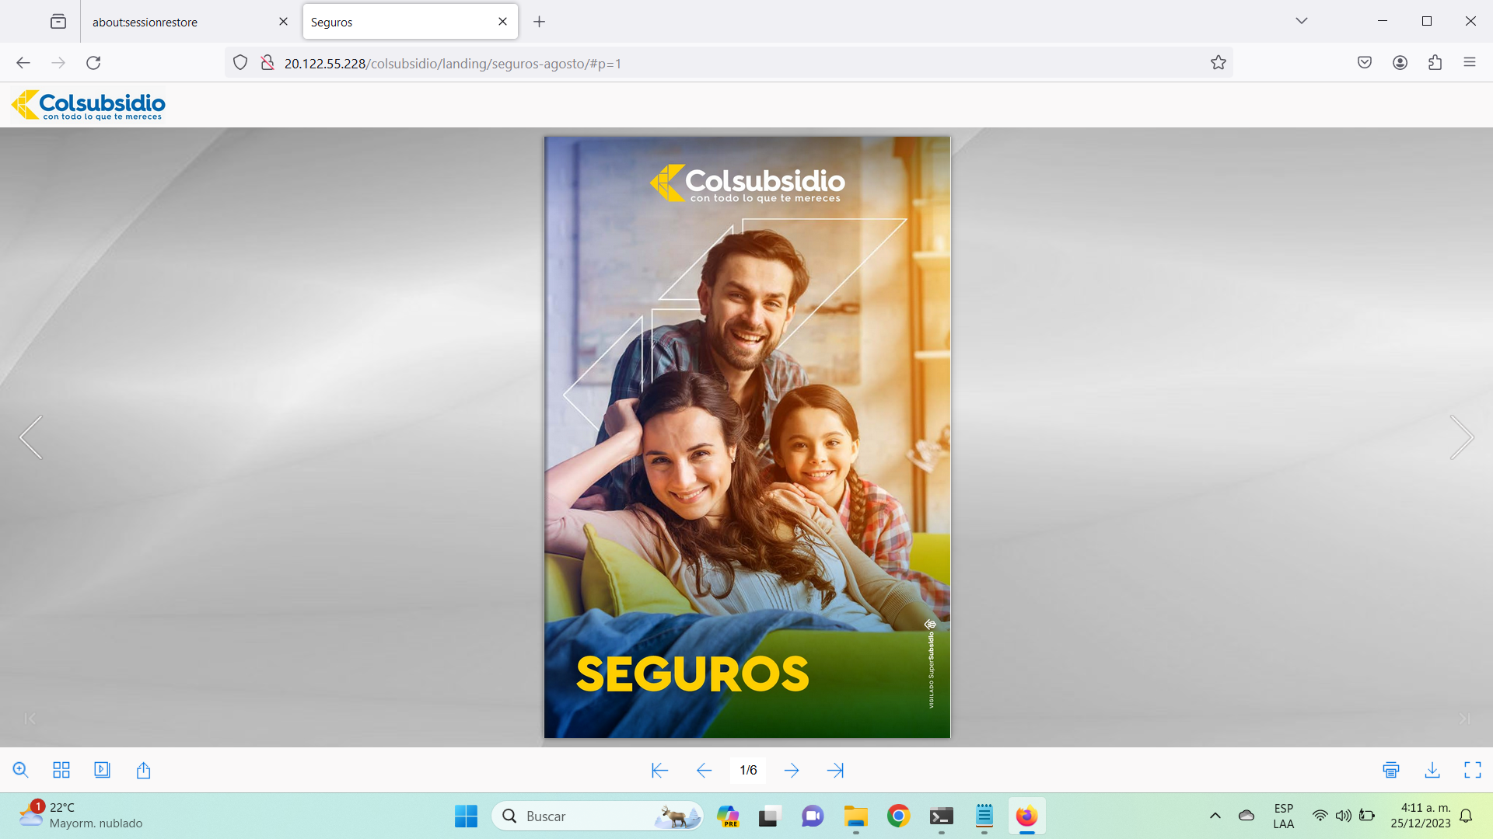This screenshot has width=1493, height=839.
Task: Download the Seguros catalog
Action: tap(1432, 770)
